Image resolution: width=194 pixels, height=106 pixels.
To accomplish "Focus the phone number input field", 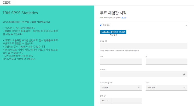I will click(126, 101).
